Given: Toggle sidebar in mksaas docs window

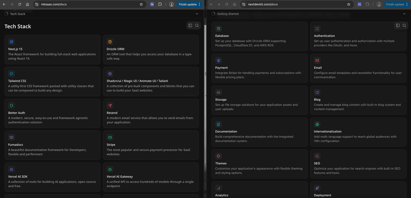Looking at the screenshot, I should click(x=190, y=25).
